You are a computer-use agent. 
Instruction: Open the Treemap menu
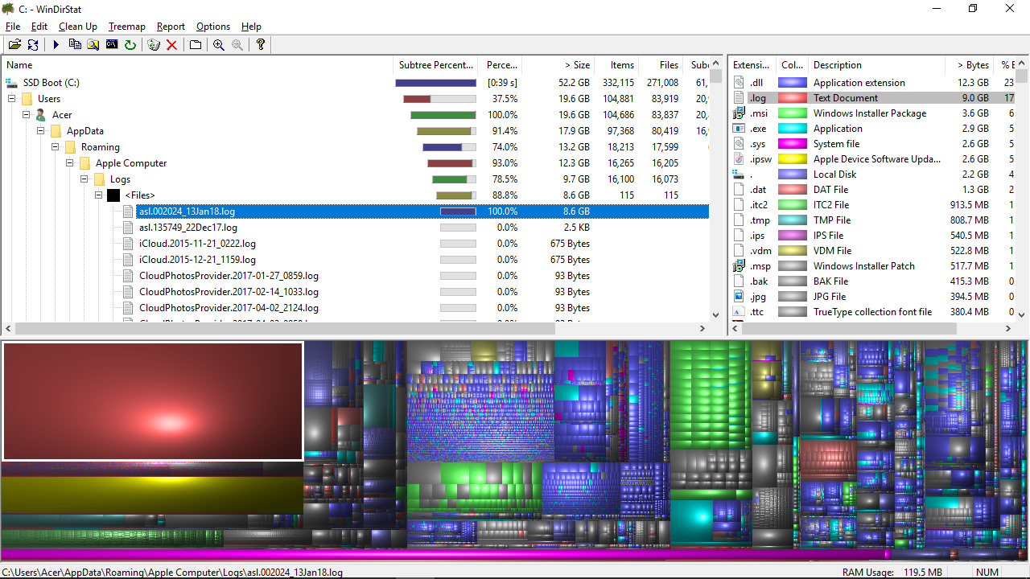click(127, 27)
